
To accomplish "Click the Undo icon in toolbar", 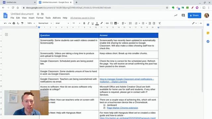I will pos(5,23).
